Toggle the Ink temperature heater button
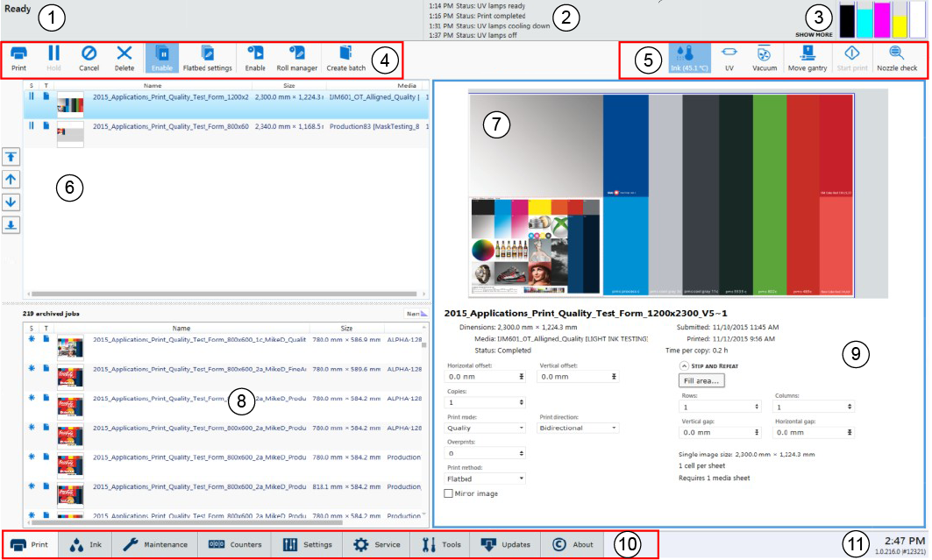Screen dimensions: 932x560 pyautogui.click(x=686, y=57)
